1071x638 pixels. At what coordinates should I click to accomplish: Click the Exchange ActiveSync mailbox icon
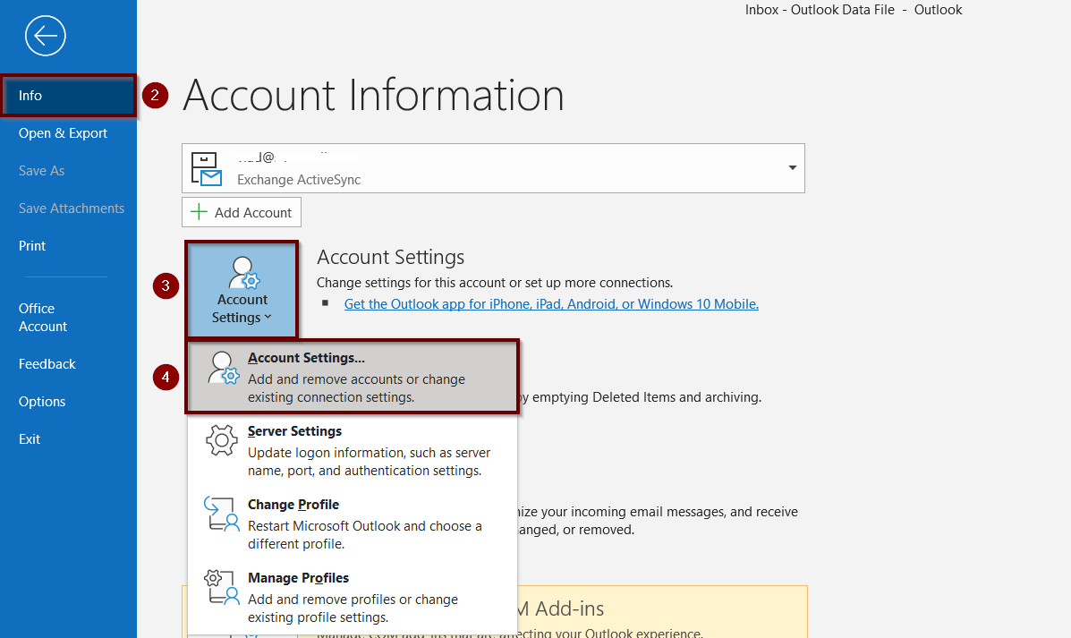coord(207,168)
